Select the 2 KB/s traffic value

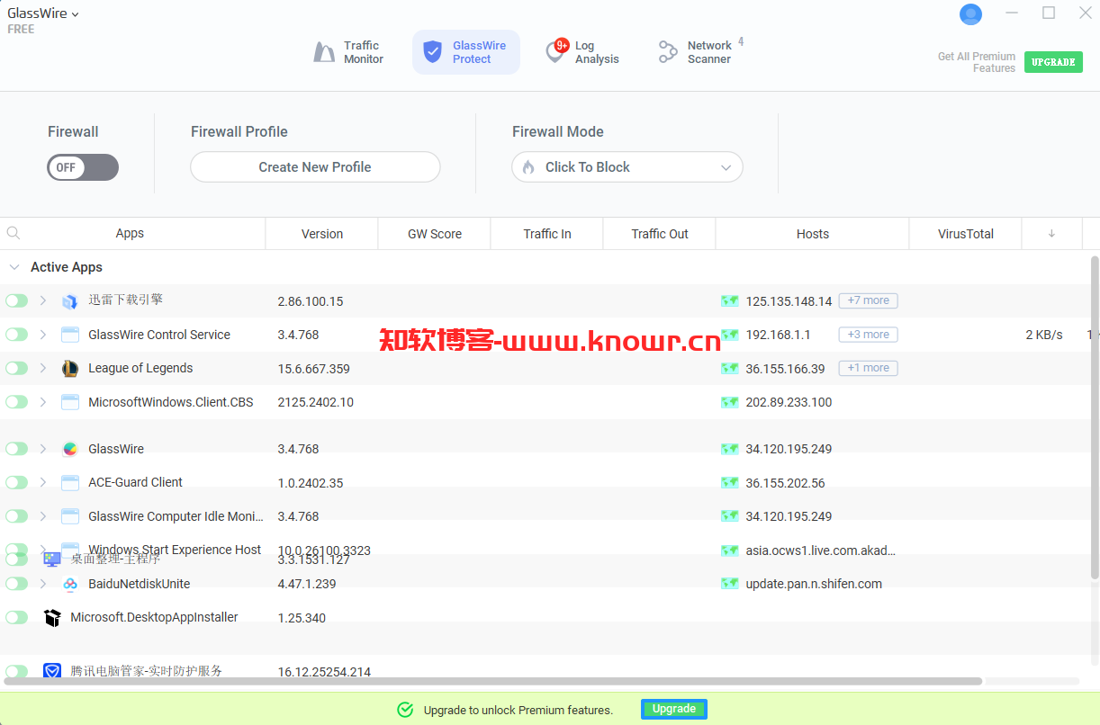(1044, 335)
